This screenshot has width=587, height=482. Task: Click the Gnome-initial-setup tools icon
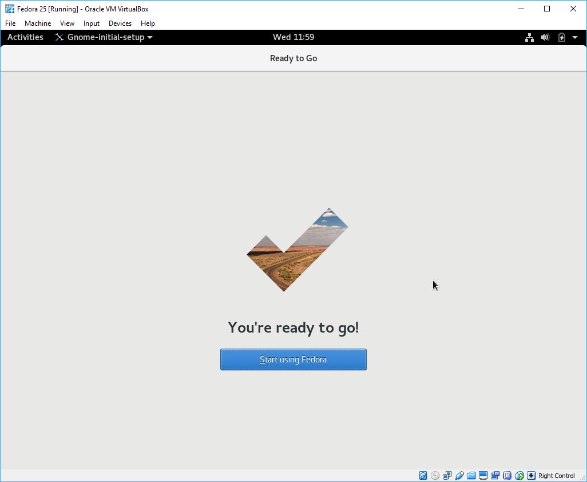59,37
